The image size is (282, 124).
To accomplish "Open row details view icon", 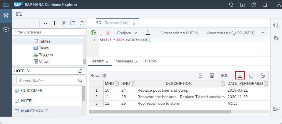I will (212, 75).
